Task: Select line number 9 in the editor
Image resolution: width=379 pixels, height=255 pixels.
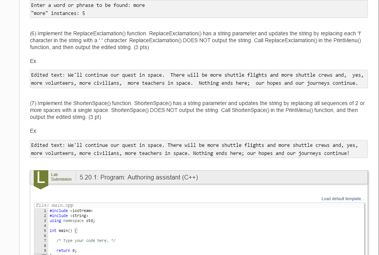Action: (45, 250)
